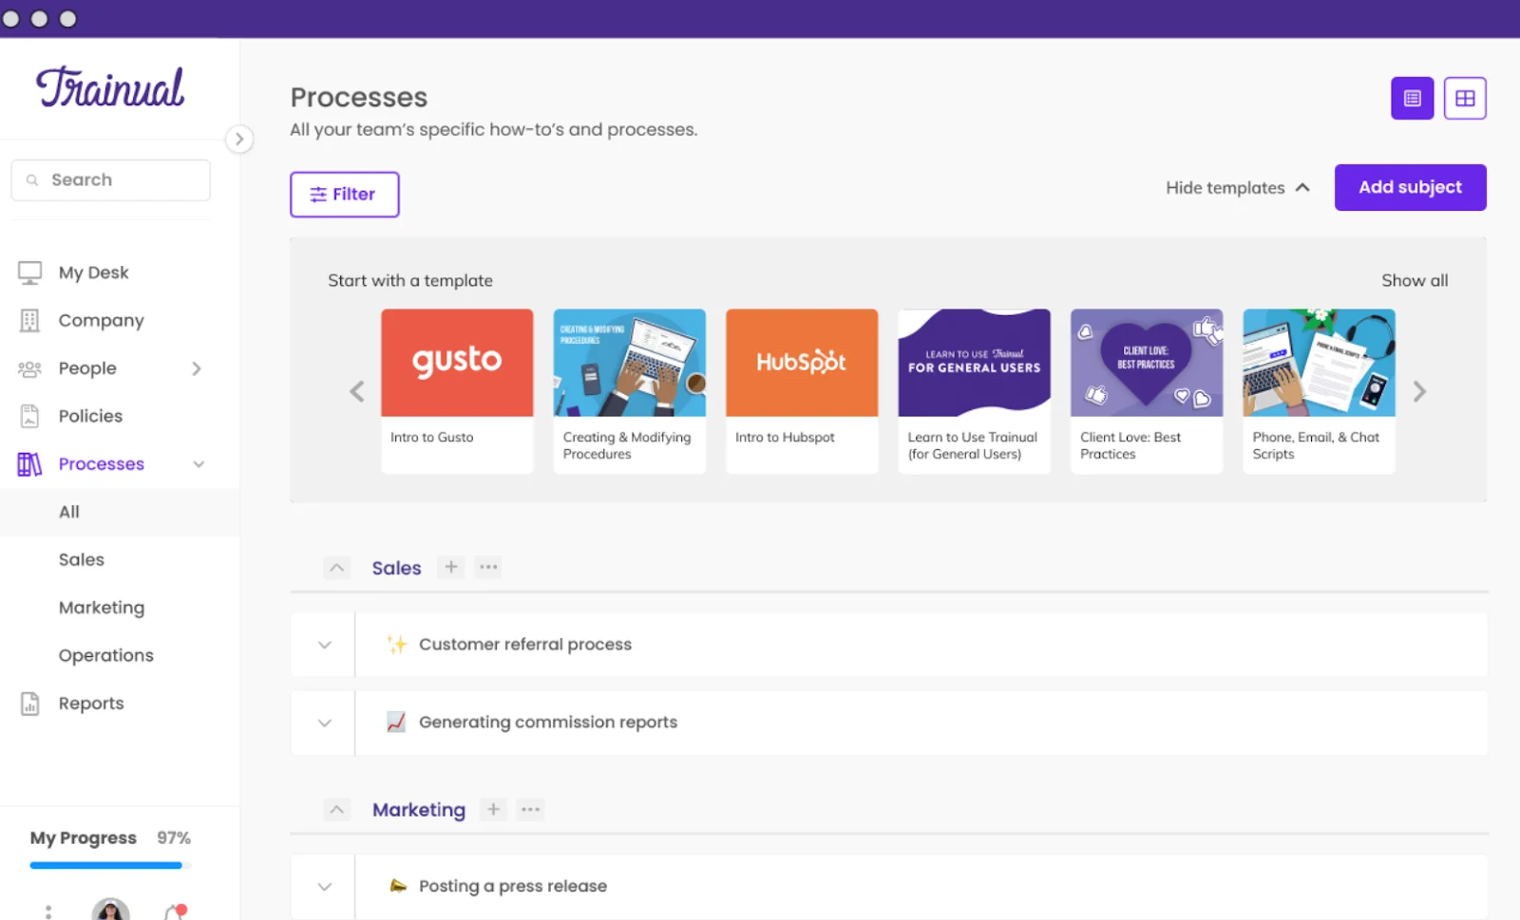Viewport: 1520px width, 920px height.
Task: Collapse the sidebar panel
Action: click(239, 139)
